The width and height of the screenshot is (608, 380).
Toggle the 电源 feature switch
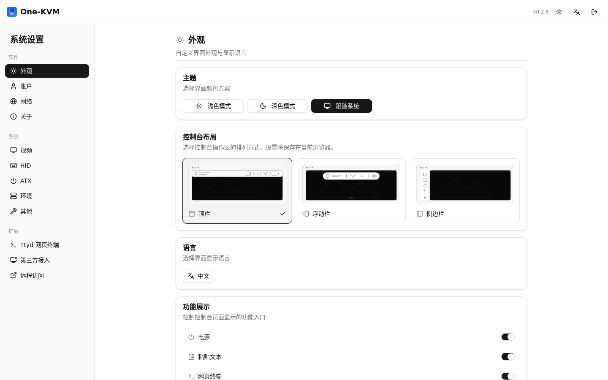[x=508, y=337]
